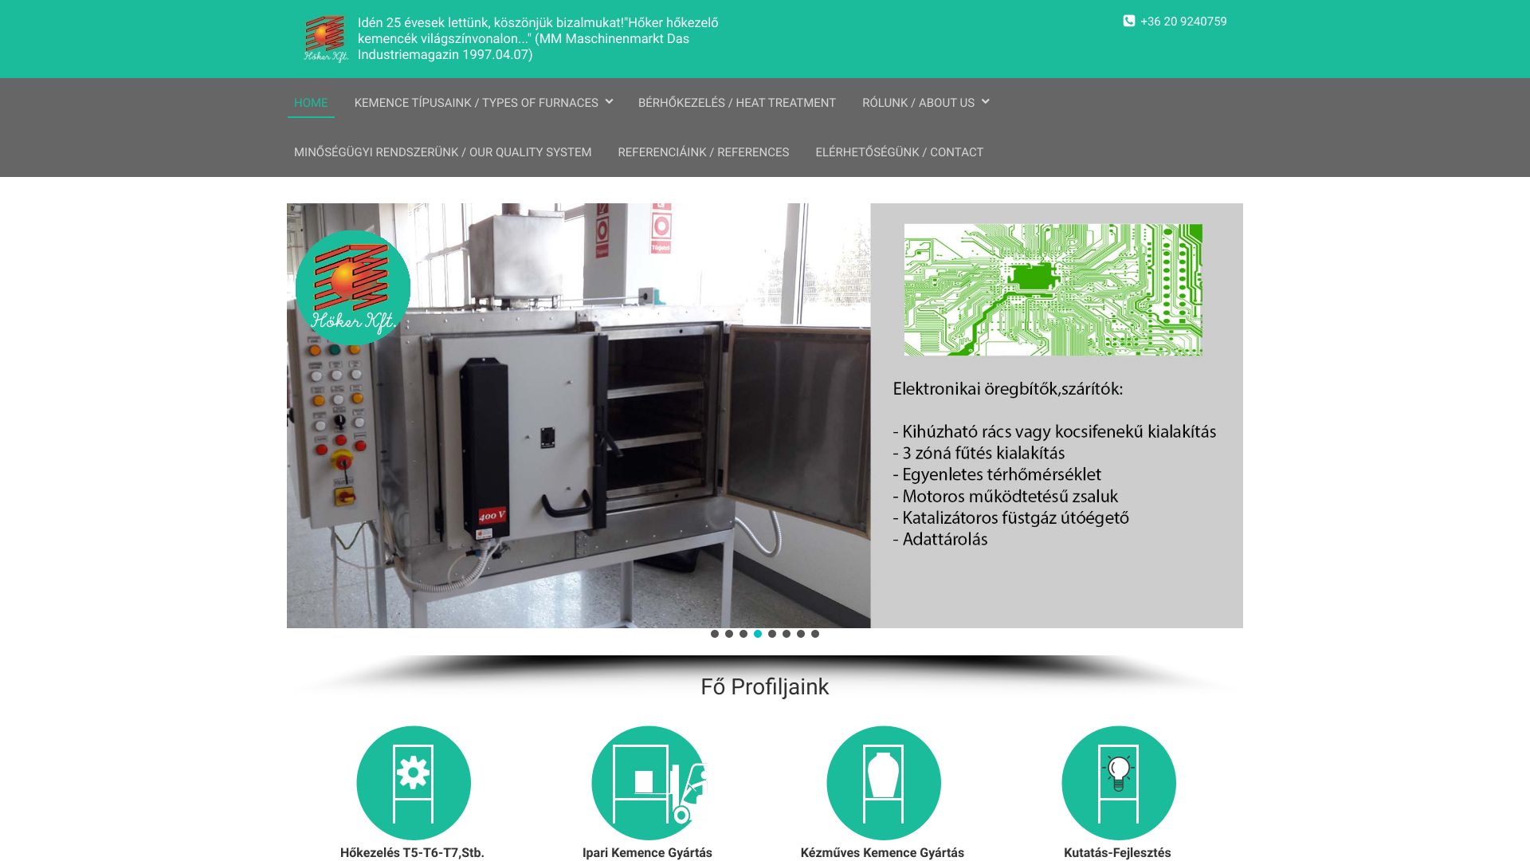Open the Hőkezelés gear icon circle
Screen dimensions: 1530x861
pos(414,783)
